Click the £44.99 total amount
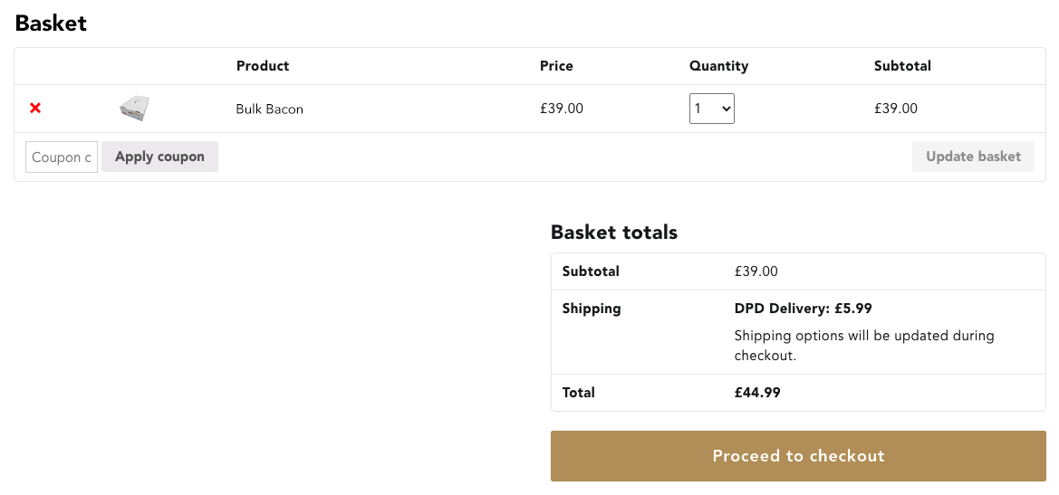Viewport: 1059px width, 495px height. [757, 393]
